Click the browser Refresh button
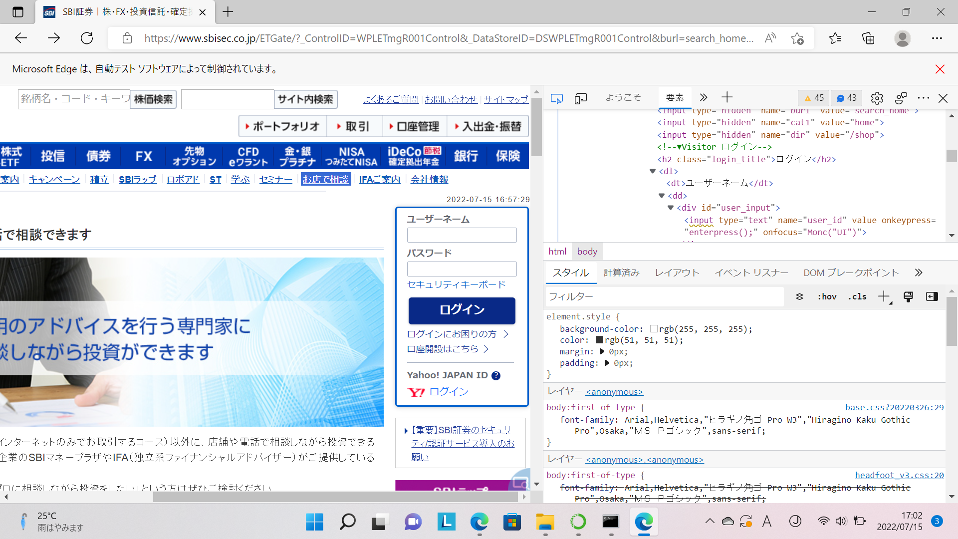This screenshot has height=539, width=958. tap(87, 38)
